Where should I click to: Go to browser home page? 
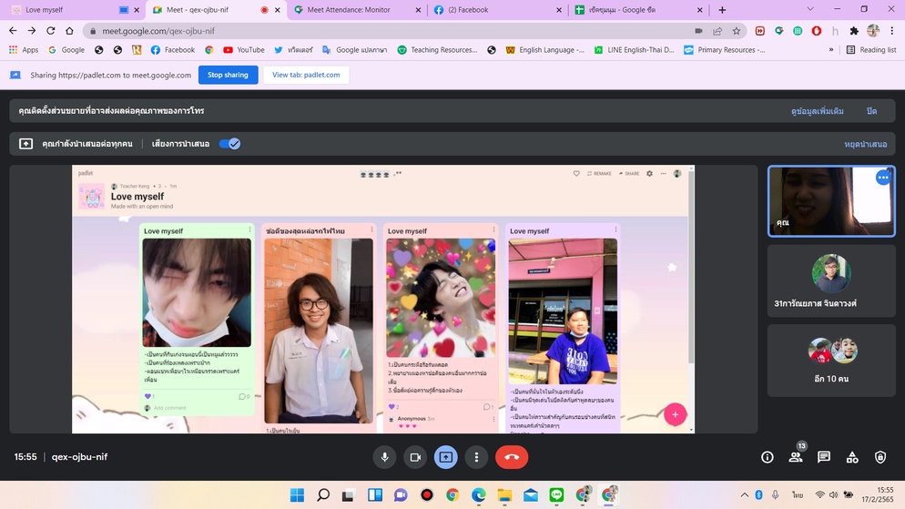(x=69, y=31)
